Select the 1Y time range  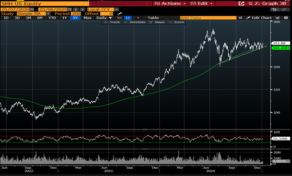pos(64,18)
